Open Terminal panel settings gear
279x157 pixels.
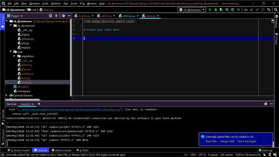click(x=265, y=104)
